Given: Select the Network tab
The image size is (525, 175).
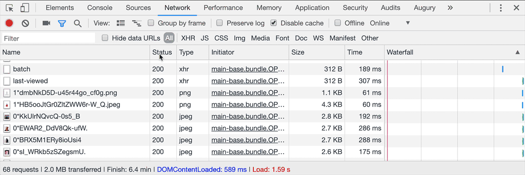Looking at the screenshot, I should coord(178,8).
